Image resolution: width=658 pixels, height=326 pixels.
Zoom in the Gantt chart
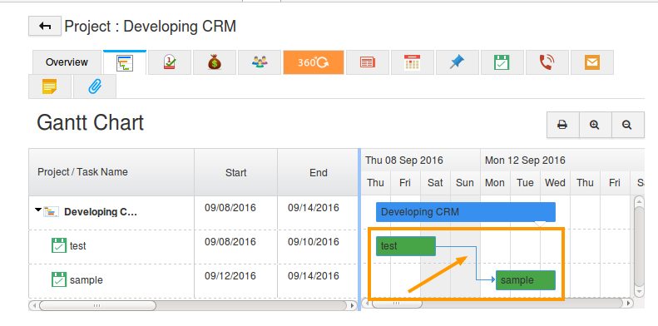coord(595,125)
